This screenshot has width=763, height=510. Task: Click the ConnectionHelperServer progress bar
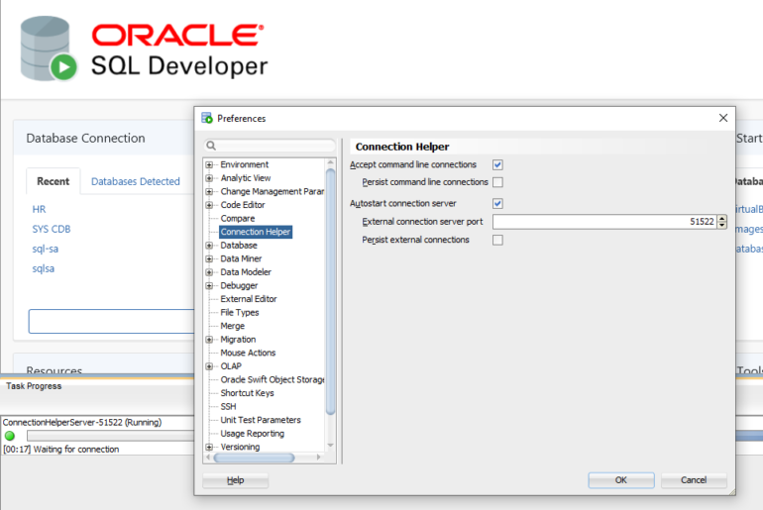(110, 436)
